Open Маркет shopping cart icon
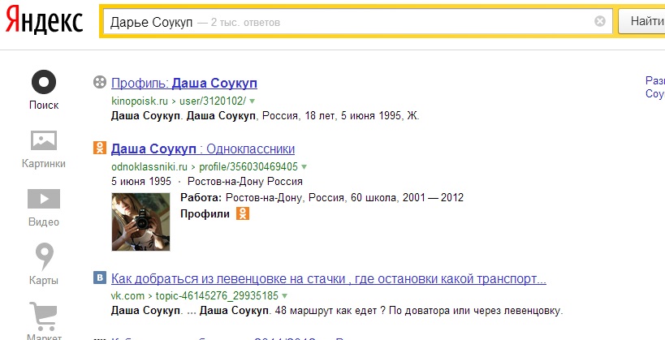Viewport: 665px width, 340px height. 44,316
